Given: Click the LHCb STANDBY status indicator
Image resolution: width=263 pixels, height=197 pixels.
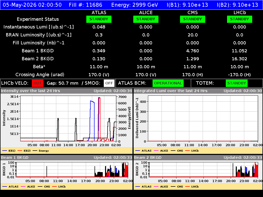Looking at the screenshot, I should point(240,19).
